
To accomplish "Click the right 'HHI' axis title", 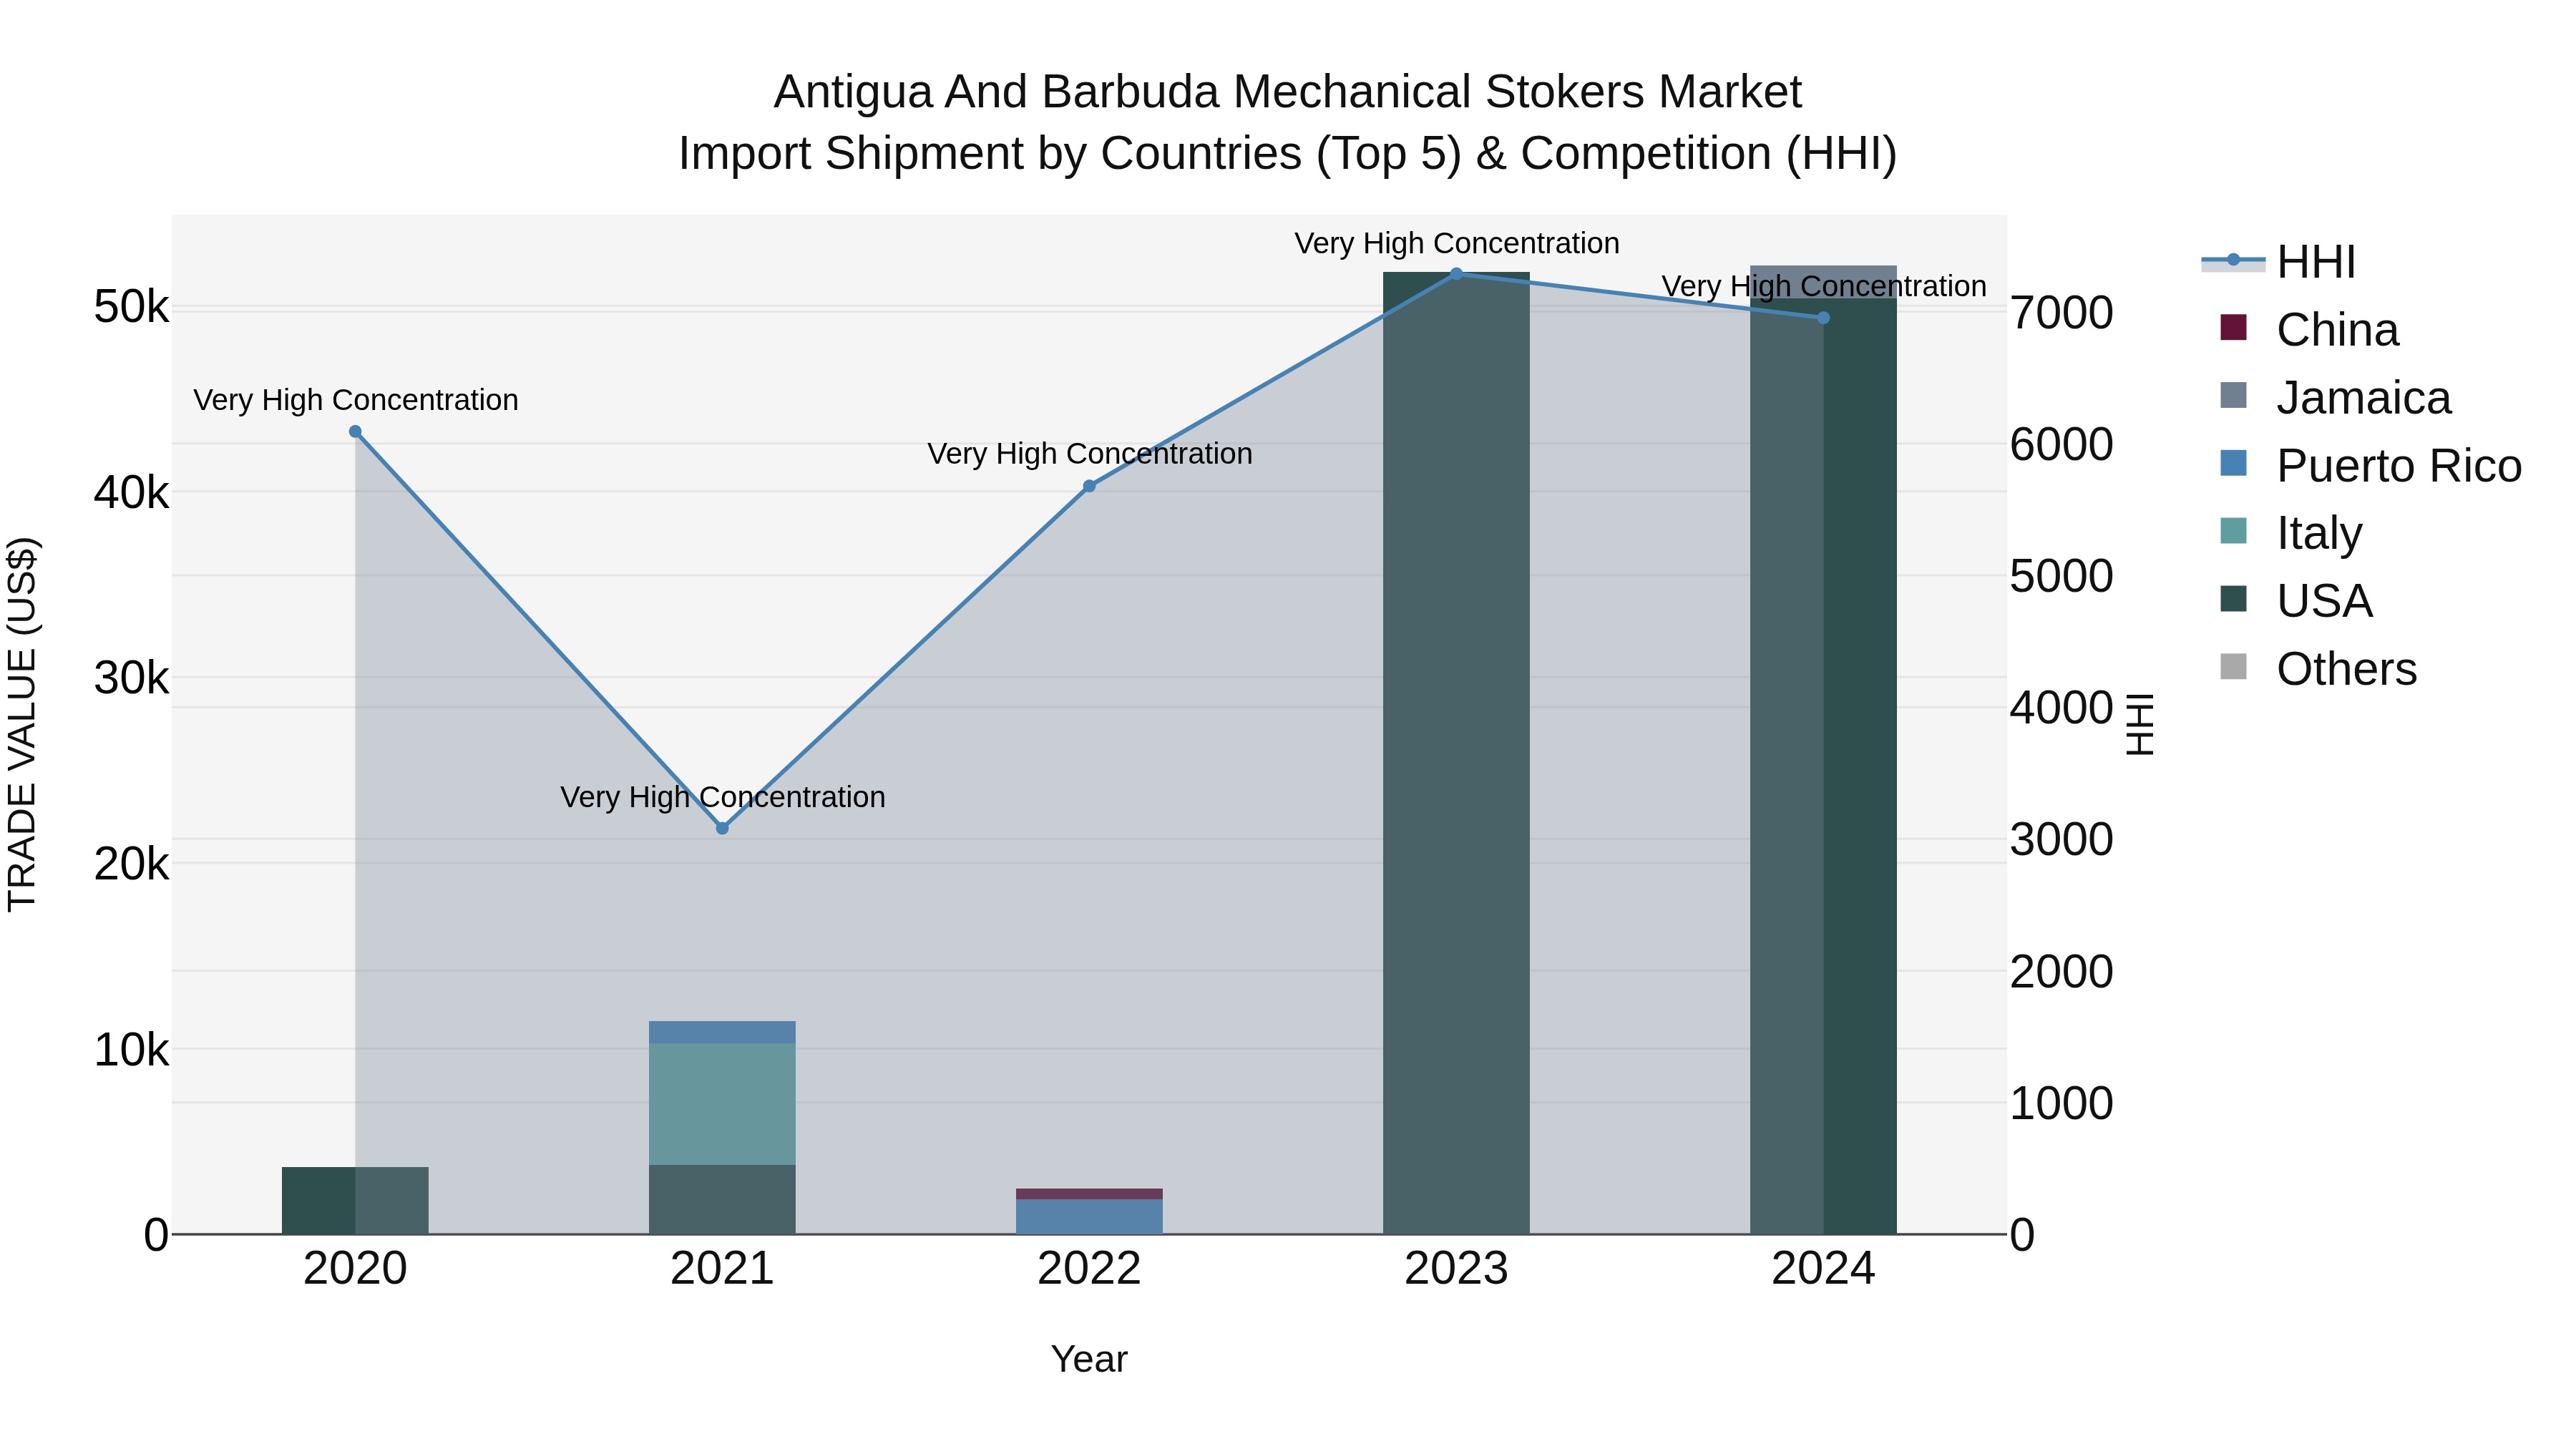I will [2139, 724].
